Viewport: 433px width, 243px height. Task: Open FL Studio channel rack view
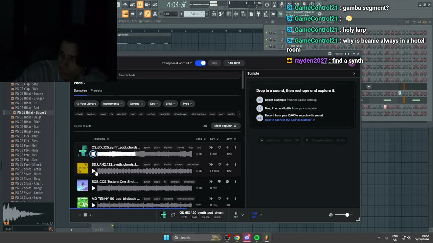[229, 14]
